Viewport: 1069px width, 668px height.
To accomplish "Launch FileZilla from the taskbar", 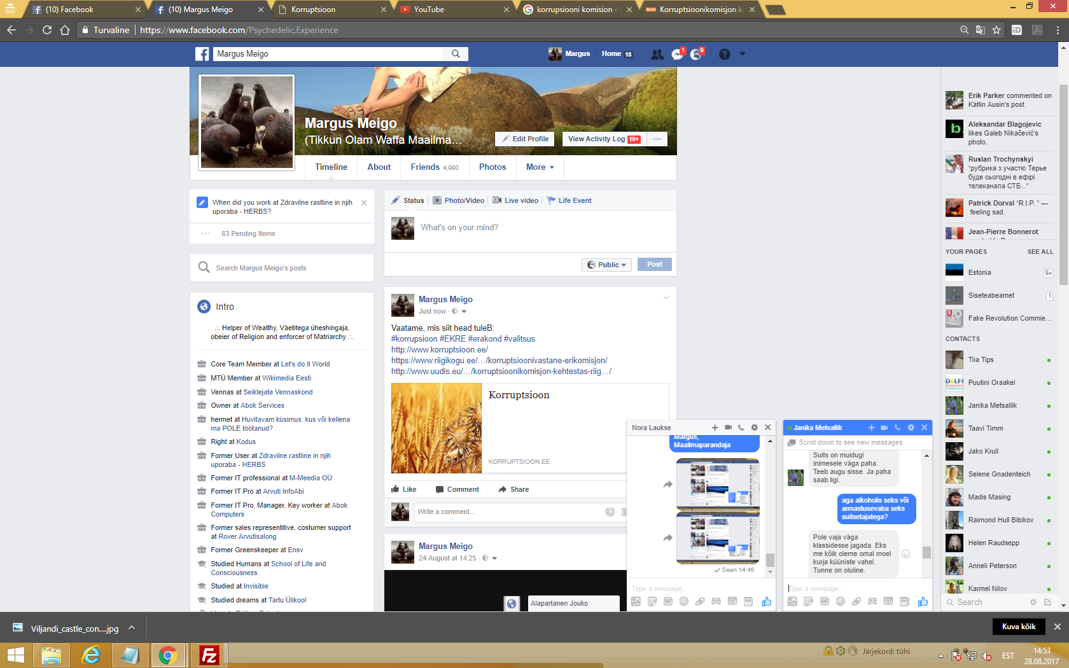I will point(209,655).
